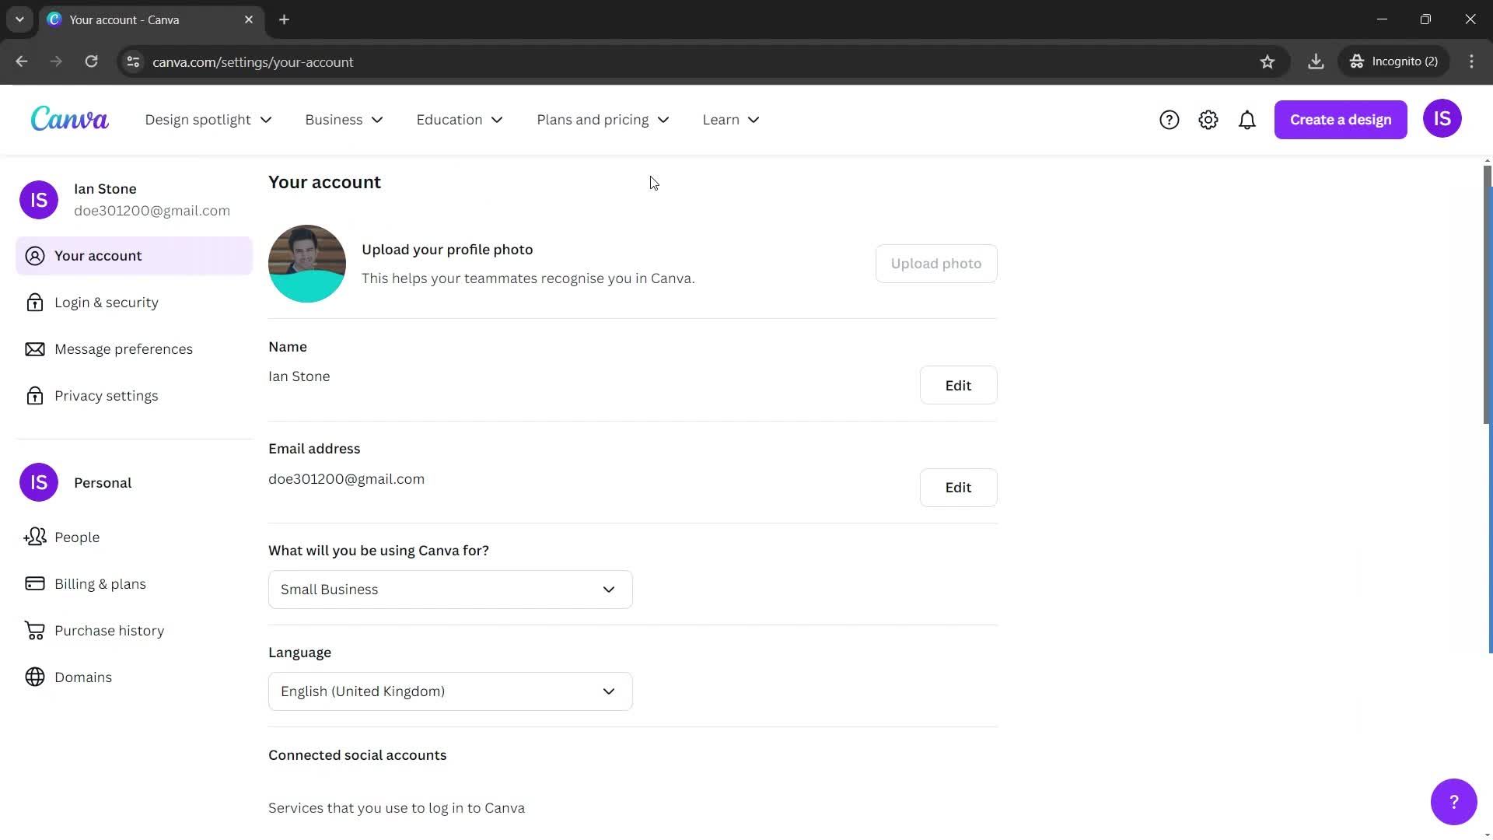Image resolution: width=1493 pixels, height=840 pixels.
Task: Click the IS profile avatar icon
Action: 1442,119
